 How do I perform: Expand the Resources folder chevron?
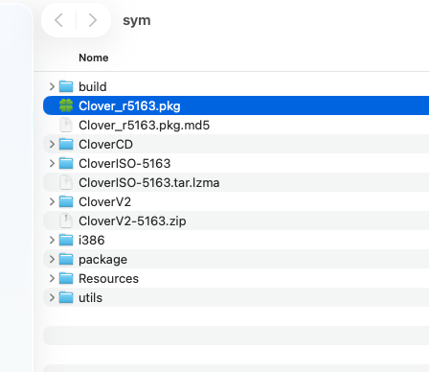52,278
